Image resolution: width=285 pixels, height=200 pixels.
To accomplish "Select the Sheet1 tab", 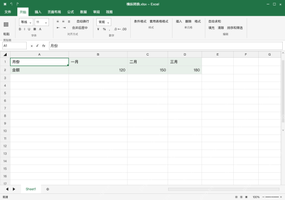I will click(31, 189).
